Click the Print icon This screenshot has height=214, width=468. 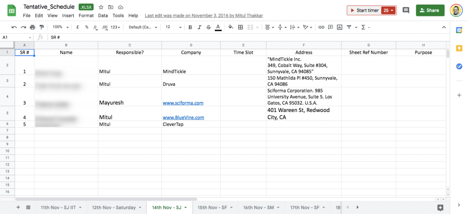coord(32,27)
